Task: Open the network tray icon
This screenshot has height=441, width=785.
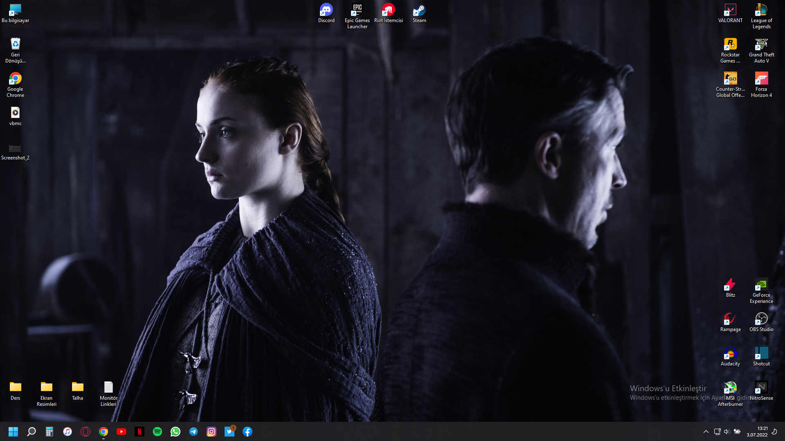Action: 717,432
